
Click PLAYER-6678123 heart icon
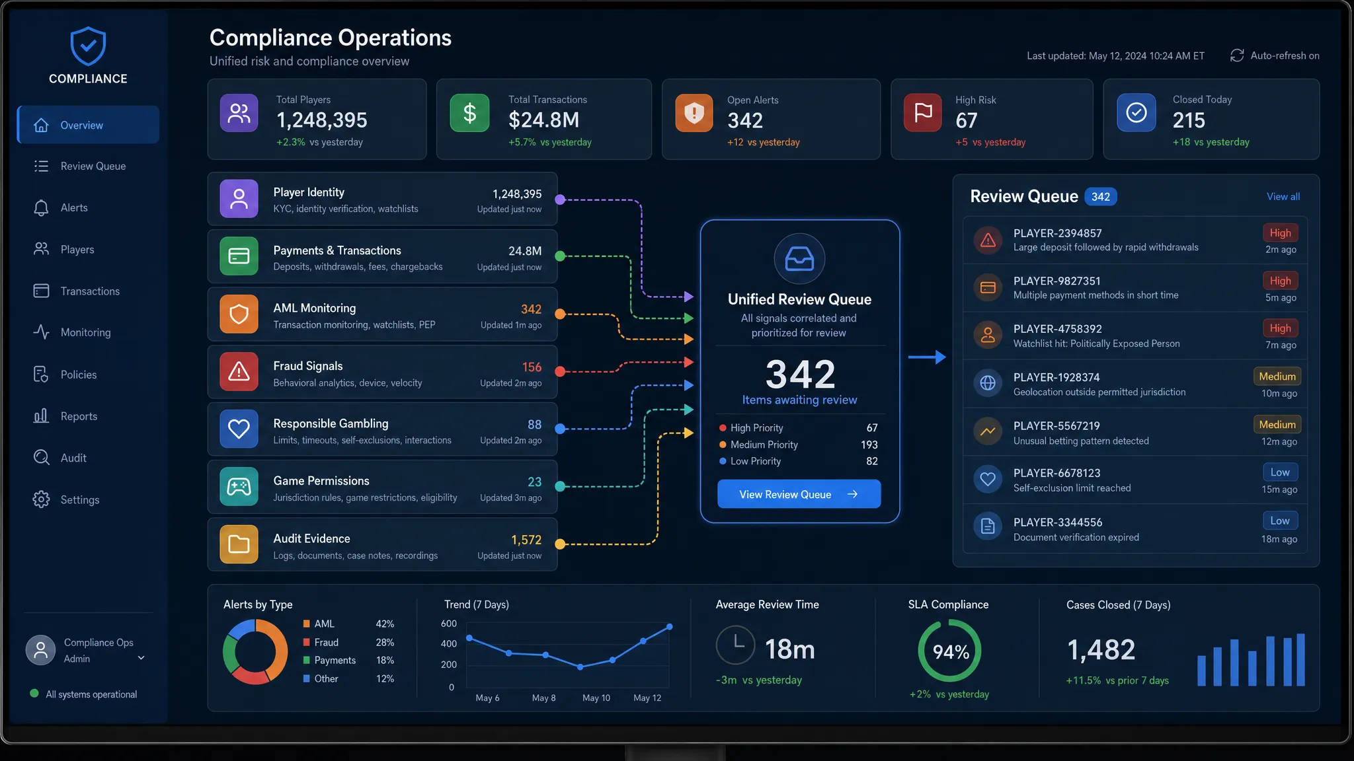point(988,479)
